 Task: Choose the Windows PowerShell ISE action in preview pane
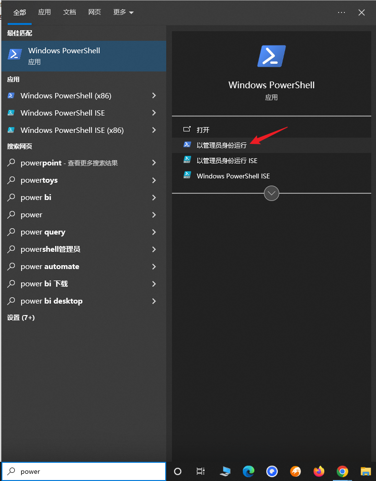[x=272, y=176]
